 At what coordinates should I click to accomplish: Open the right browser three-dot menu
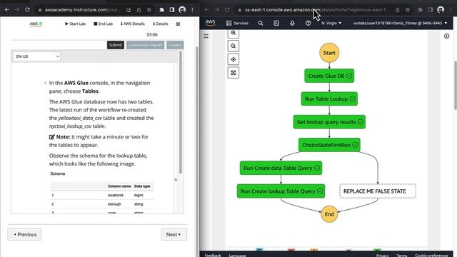451,9
